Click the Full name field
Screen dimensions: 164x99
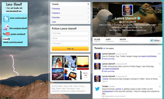70,33
